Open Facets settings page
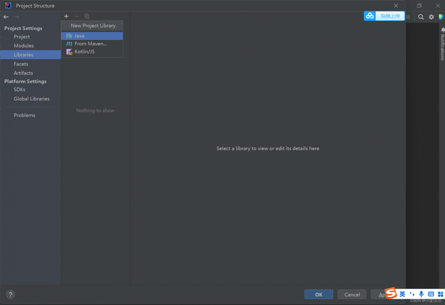The image size is (445, 305). pyautogui.click(x=21, y=64)
